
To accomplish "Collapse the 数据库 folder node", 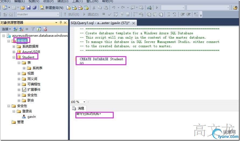I will (9, 41).
